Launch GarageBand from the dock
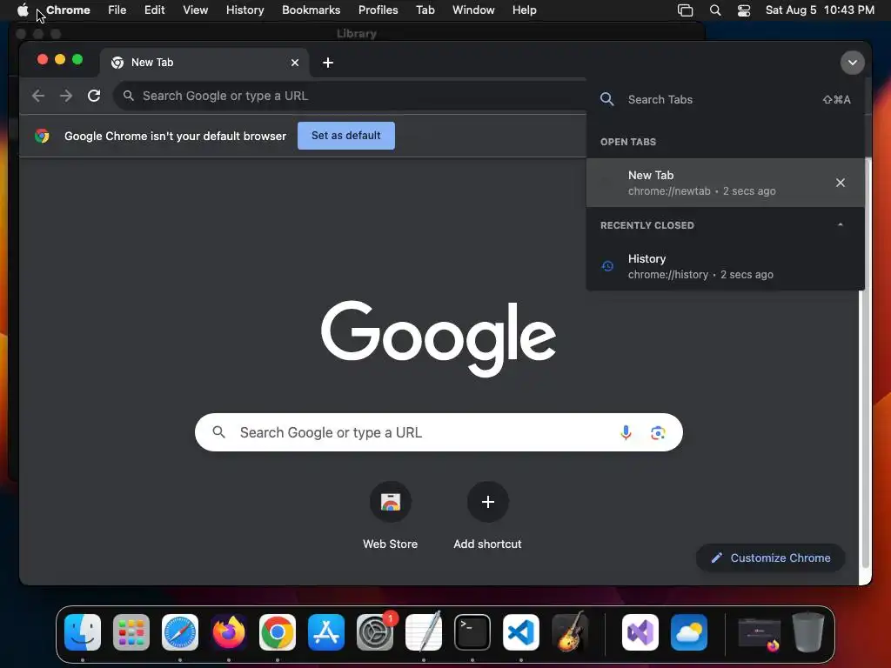The image size is (891, 668). (x=570, y=632)
